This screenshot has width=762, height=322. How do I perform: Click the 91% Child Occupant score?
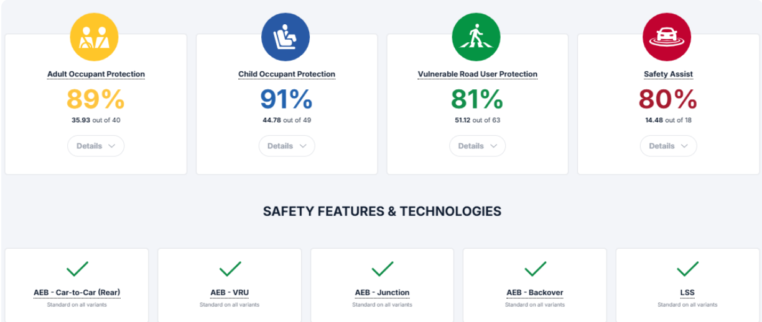(286, 100)
